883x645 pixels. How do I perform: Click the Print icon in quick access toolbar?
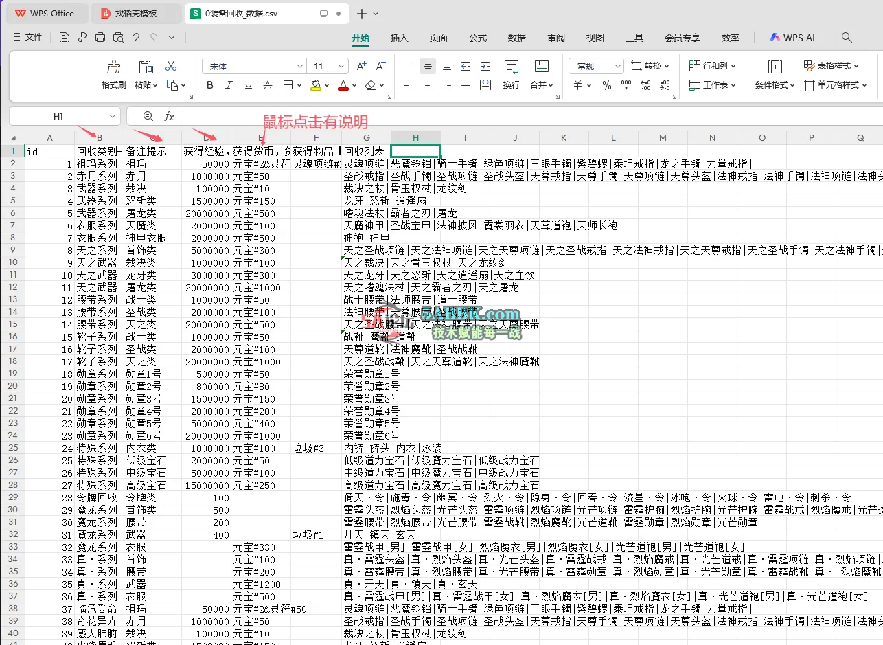(x=100, y=38)
